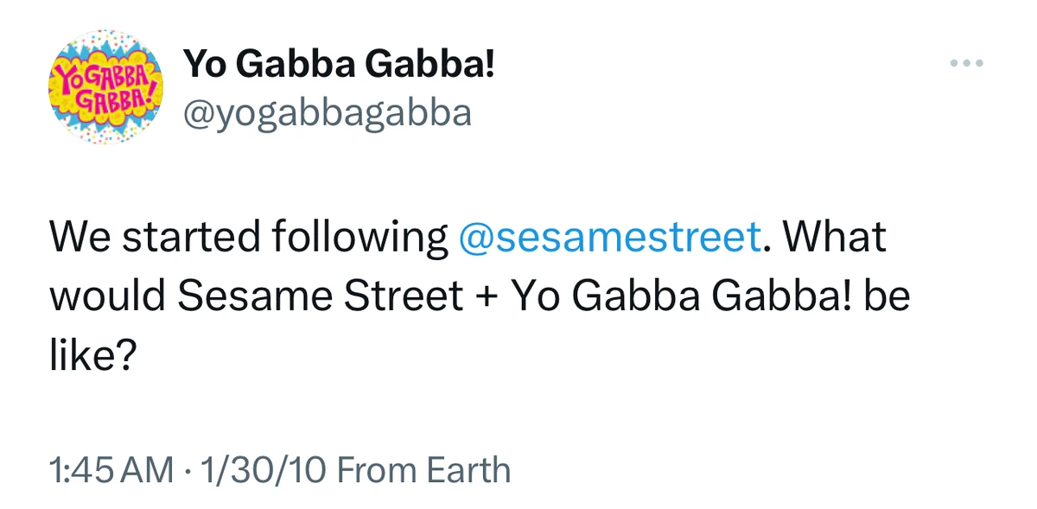
Task: Click the tweet's metadata row
Action: click(278, 469)
